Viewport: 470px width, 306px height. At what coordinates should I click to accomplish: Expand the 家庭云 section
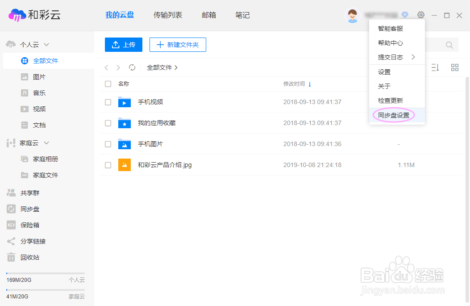pyautogui.click(x=47, y=143)
